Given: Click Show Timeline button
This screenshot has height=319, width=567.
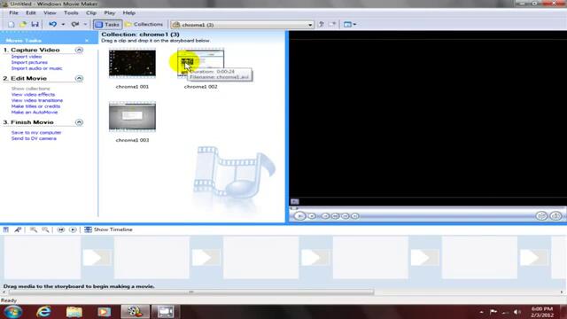Looking at the screenshot, I should click(108, 230).
